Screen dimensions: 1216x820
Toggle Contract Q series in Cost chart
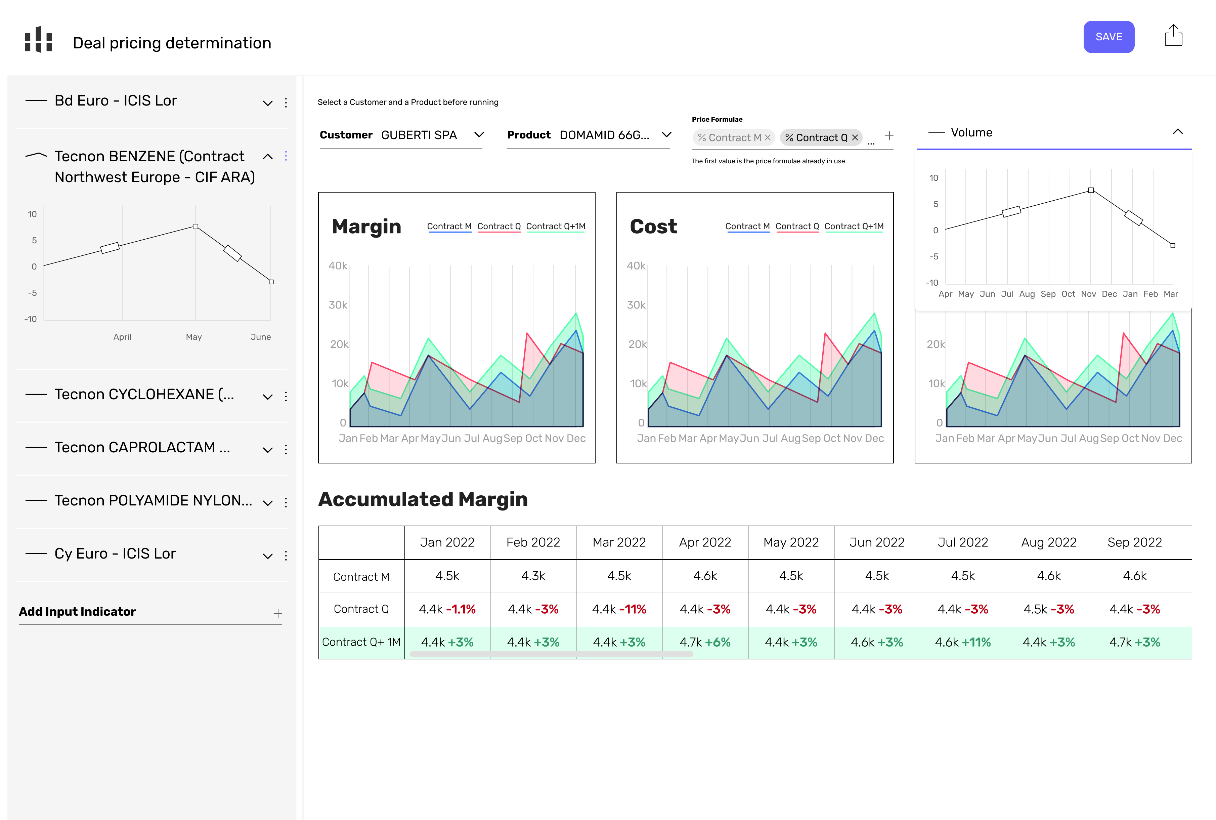coord(797,227)
